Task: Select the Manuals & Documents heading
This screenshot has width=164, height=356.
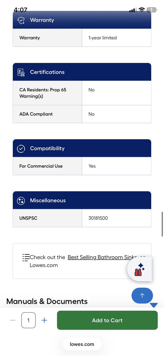Action: (47, 301)
